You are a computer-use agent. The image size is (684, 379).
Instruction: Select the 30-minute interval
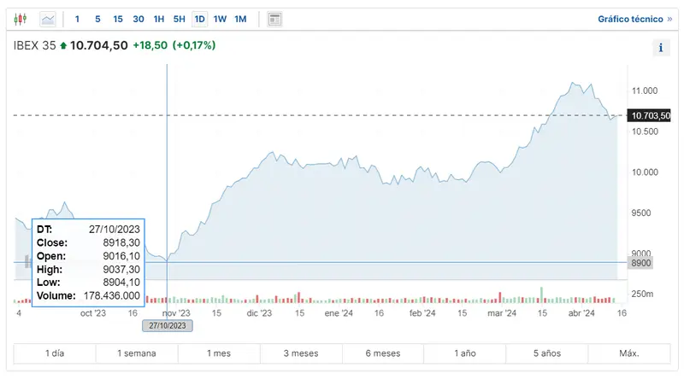pos(139,19)
